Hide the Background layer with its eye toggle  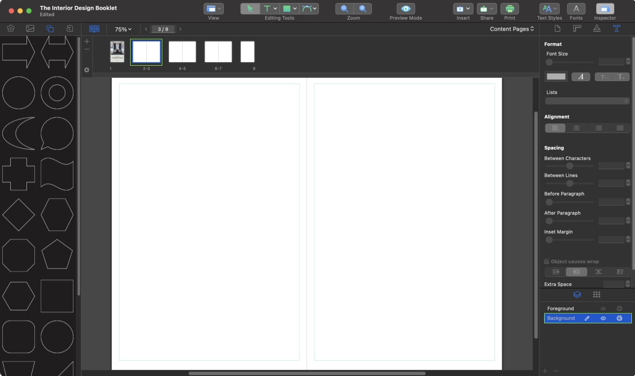(x=603, y=318)
